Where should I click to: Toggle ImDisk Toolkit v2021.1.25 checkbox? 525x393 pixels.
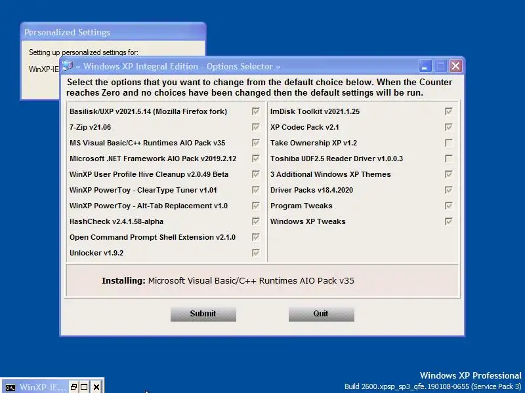[449, 111]
